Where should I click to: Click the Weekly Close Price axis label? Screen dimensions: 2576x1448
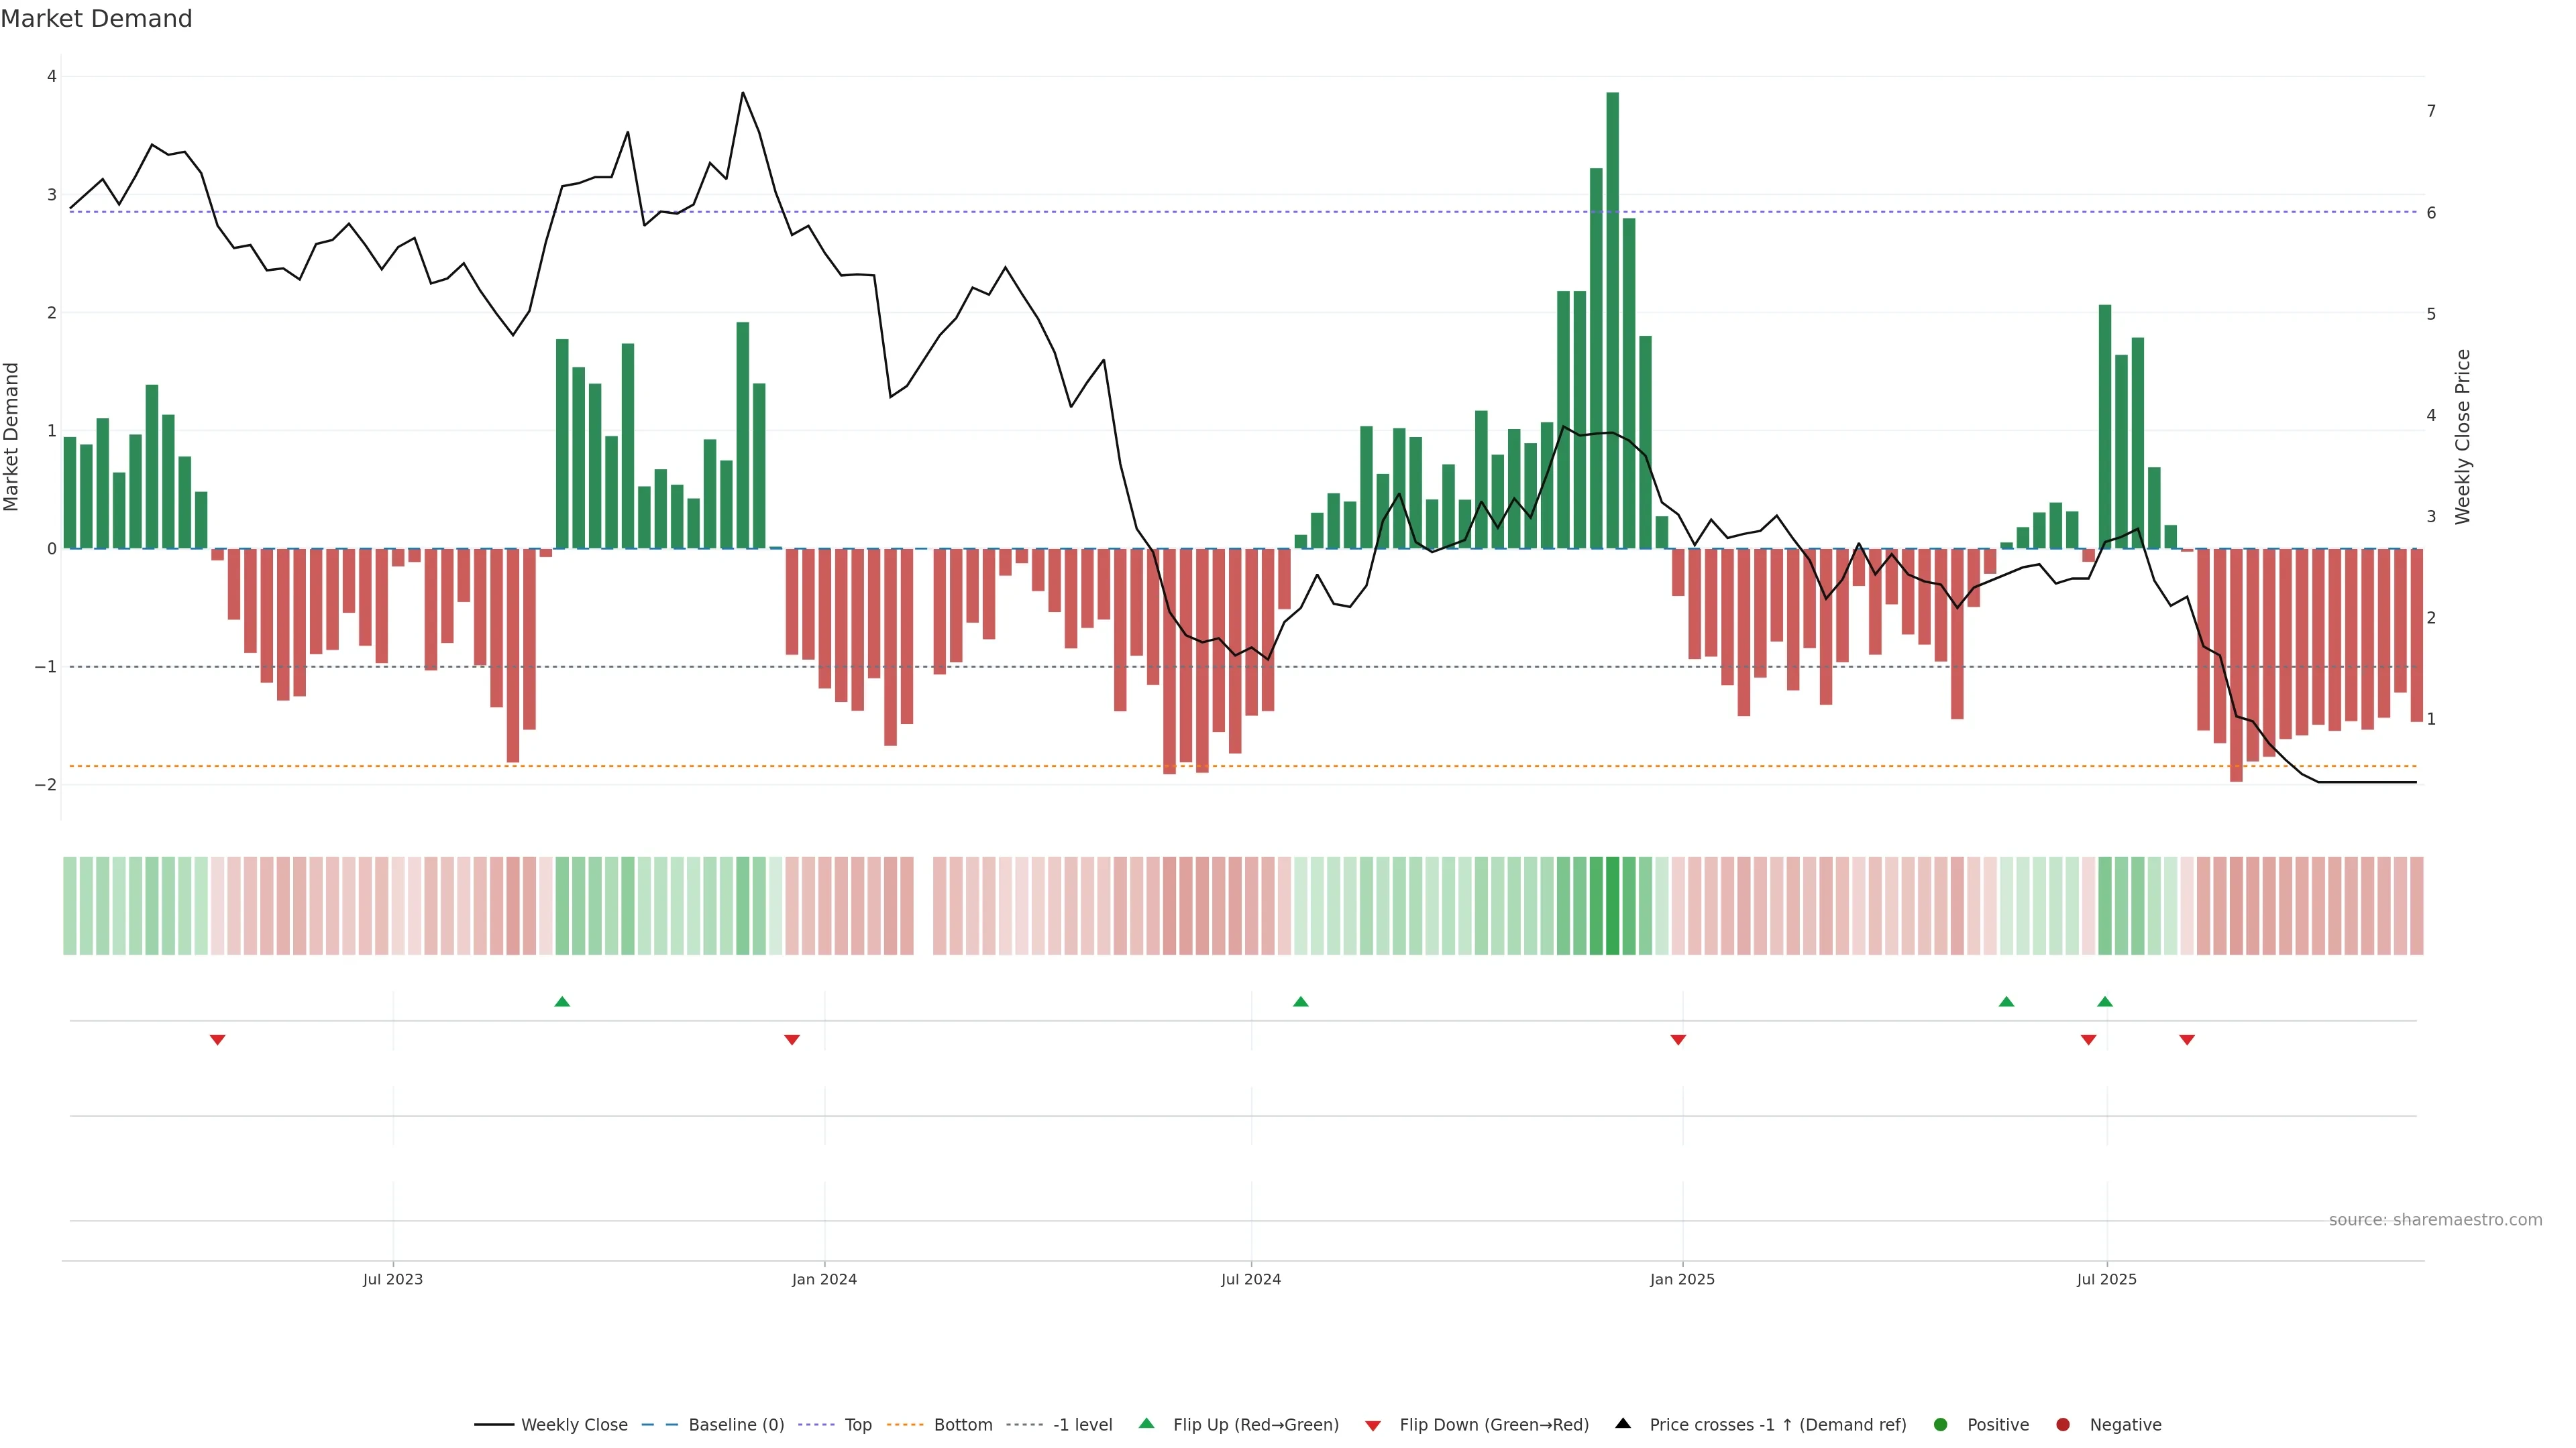(x=2463, y=436)
